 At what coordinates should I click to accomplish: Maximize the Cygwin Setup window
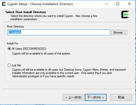point(118,4)
